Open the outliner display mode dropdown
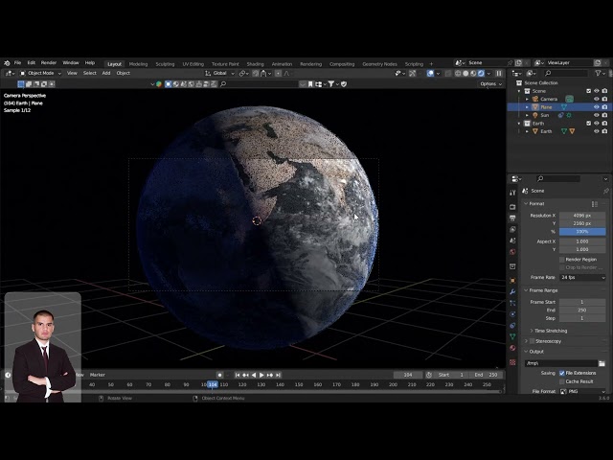The width and height of the screenshot is (613, 460). [x=533, y=73]
